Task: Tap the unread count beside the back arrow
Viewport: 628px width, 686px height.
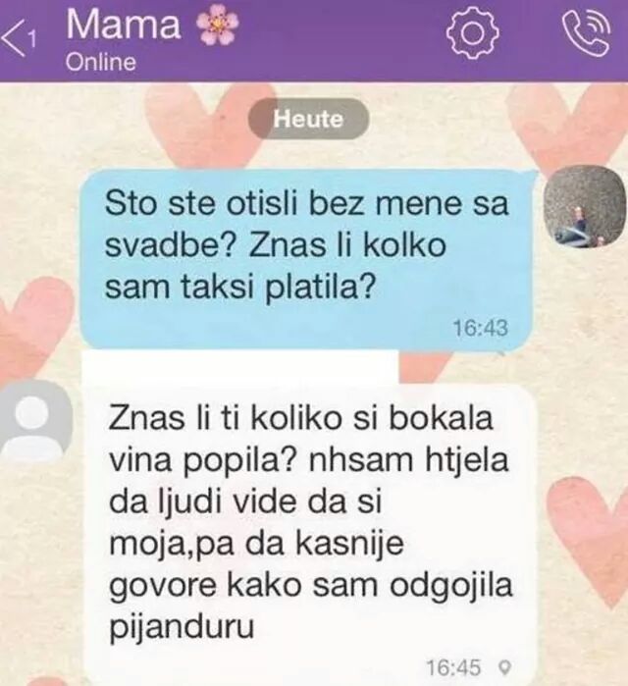Action: 29,41
